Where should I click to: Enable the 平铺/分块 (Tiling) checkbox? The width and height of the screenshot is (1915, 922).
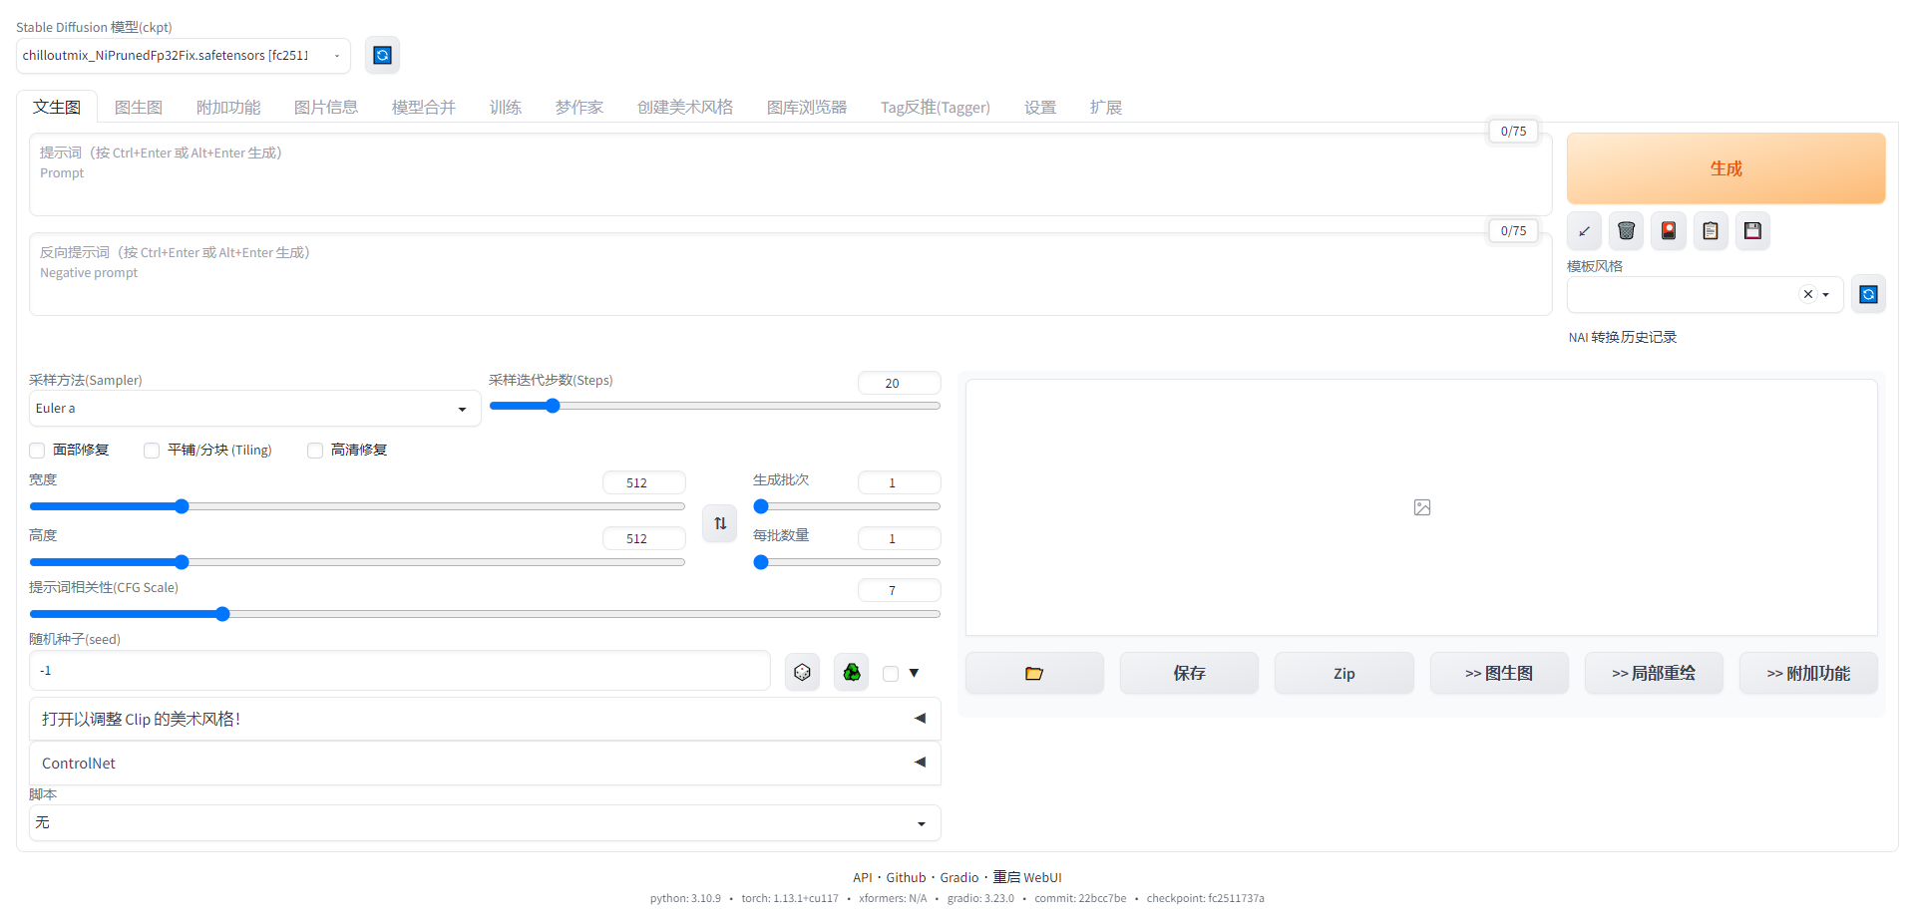152,451
